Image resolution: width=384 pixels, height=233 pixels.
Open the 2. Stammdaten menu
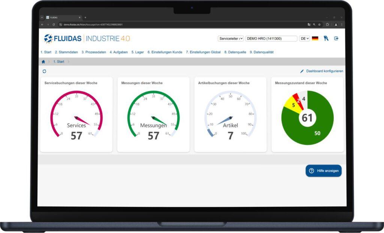pyautogui.click(x=66, y=52)
